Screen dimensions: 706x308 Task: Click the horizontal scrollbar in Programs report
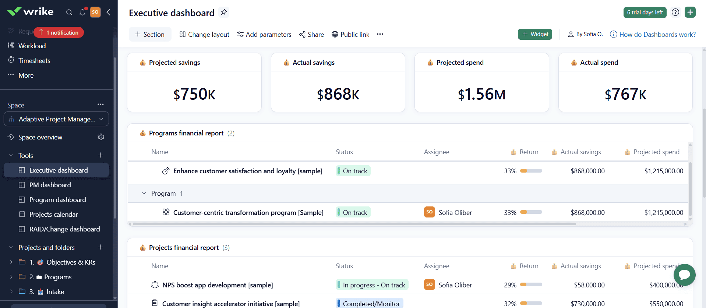(x=354, y=224)
